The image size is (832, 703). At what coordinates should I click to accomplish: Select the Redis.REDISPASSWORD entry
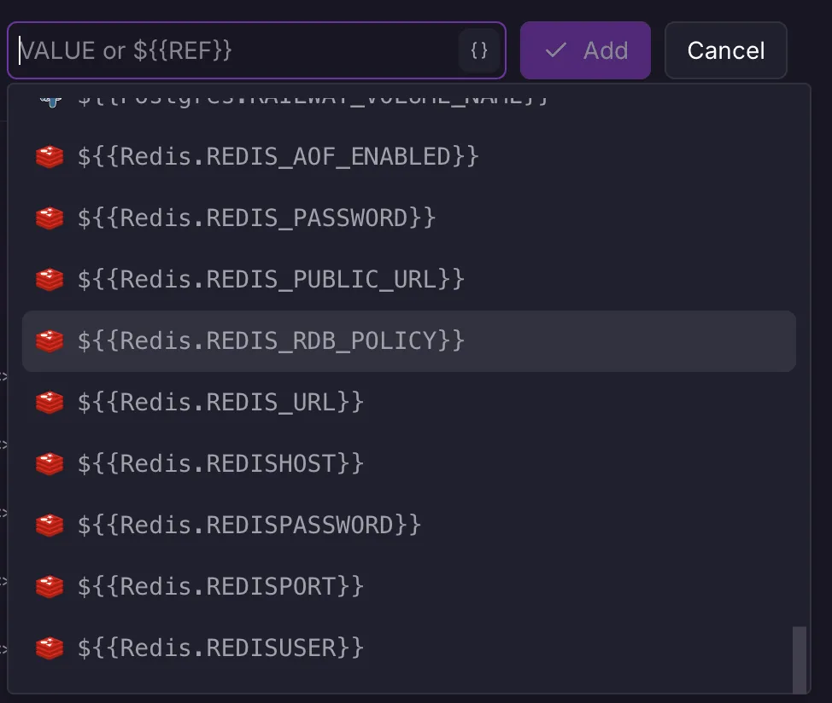[x=249, y=526]
